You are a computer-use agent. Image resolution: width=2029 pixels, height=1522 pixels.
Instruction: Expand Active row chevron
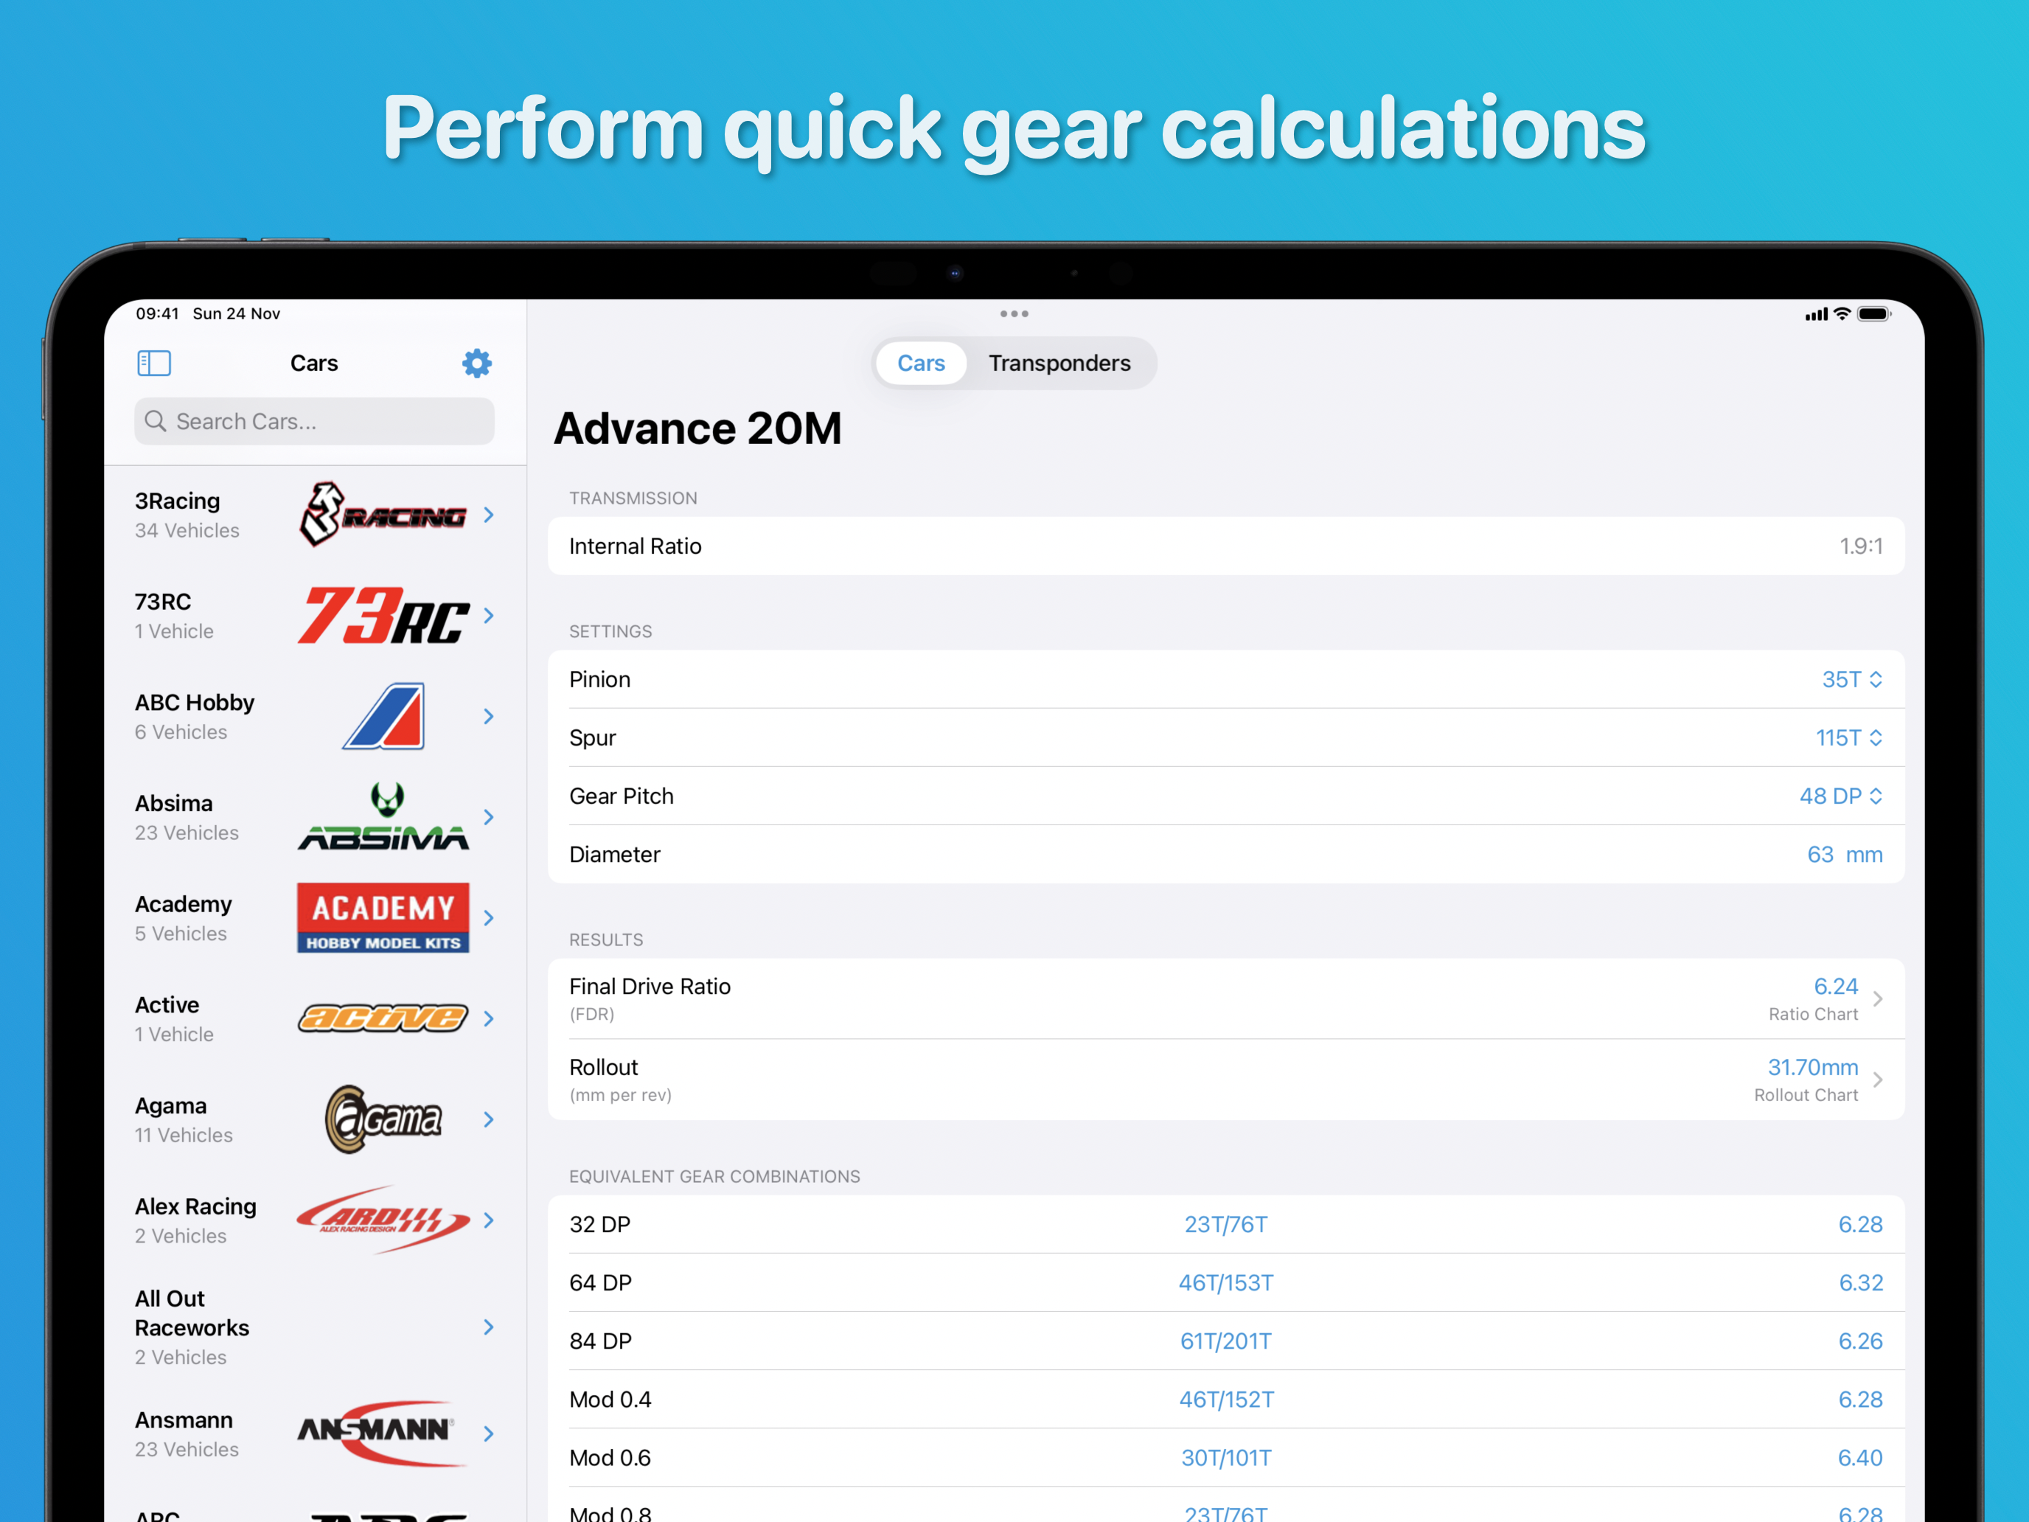point(489,1018)
